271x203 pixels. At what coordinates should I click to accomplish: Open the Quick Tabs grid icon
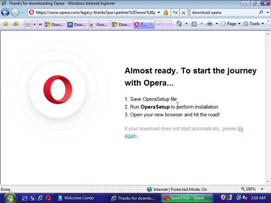pos(28,24)
